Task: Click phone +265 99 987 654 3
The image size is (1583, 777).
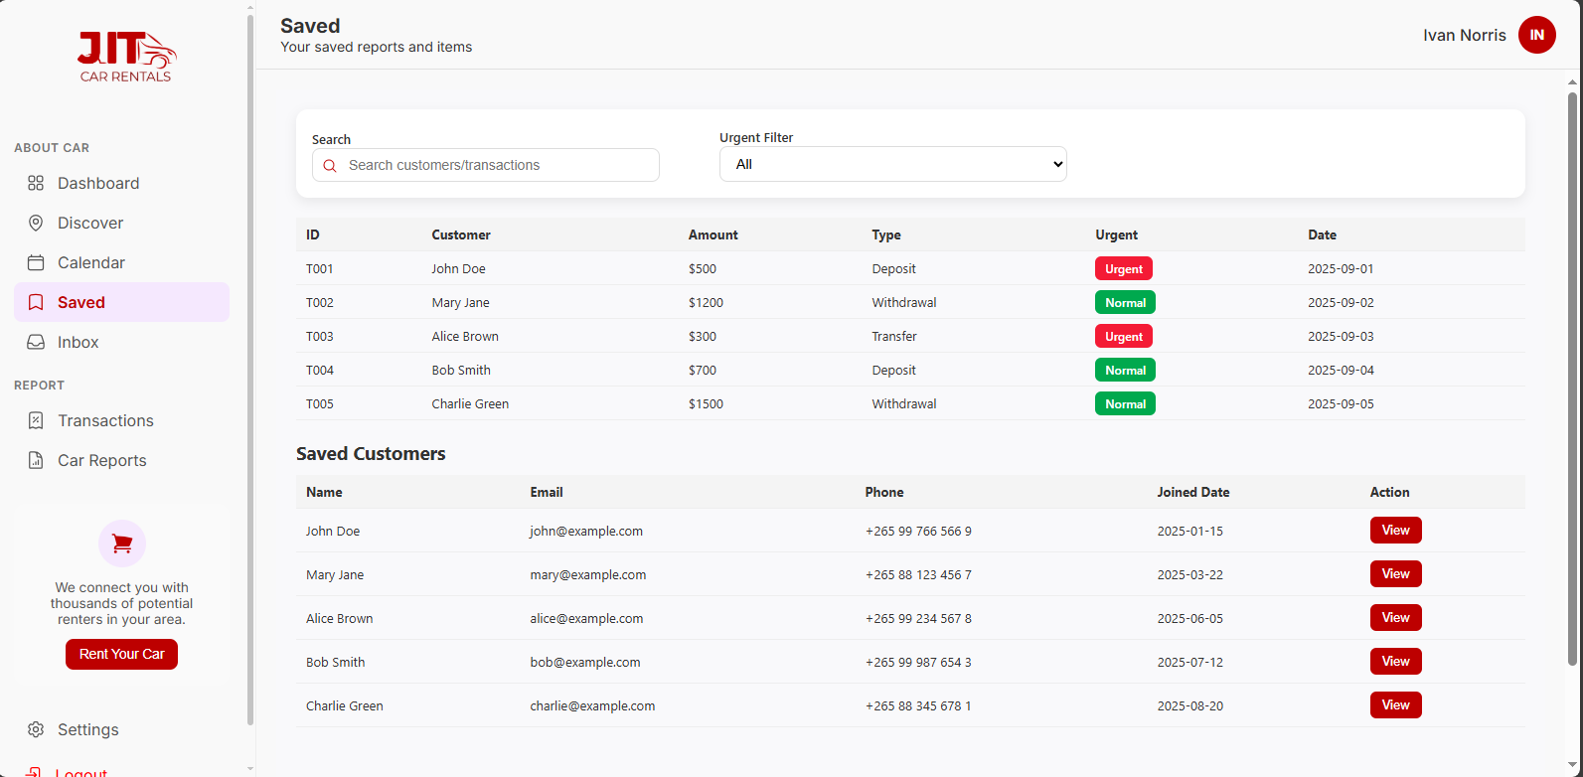Action: point(918,662)
